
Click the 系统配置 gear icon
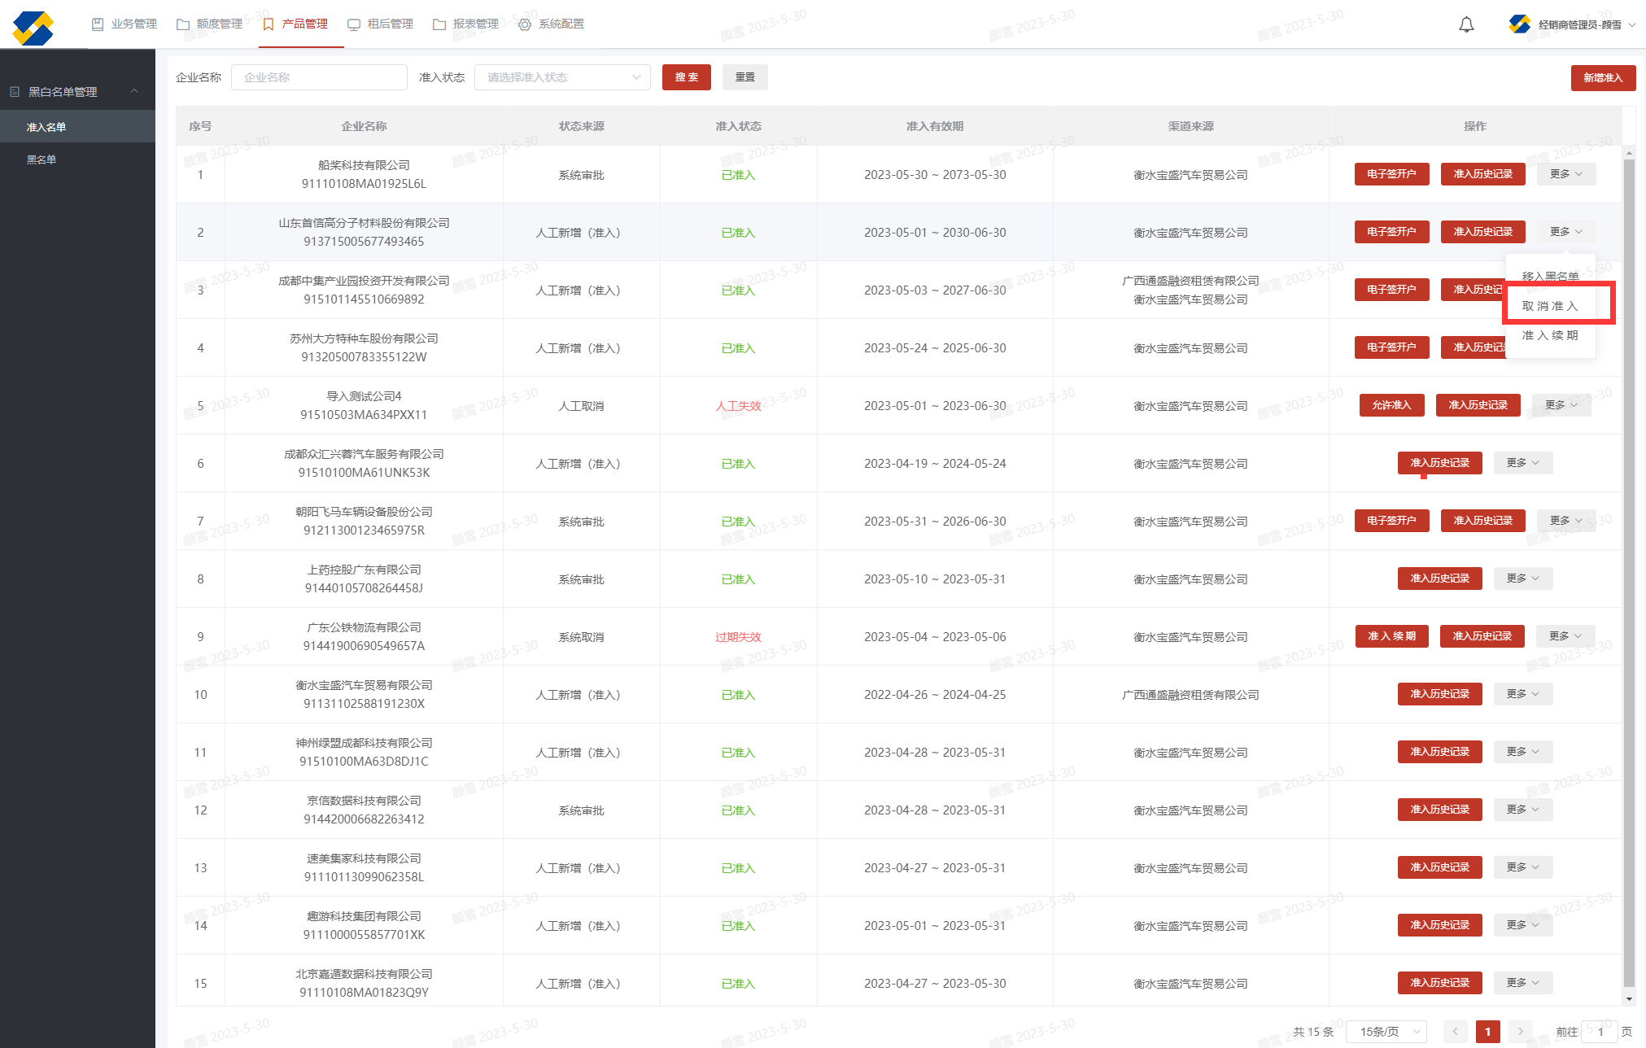click(x=525, y=24)
